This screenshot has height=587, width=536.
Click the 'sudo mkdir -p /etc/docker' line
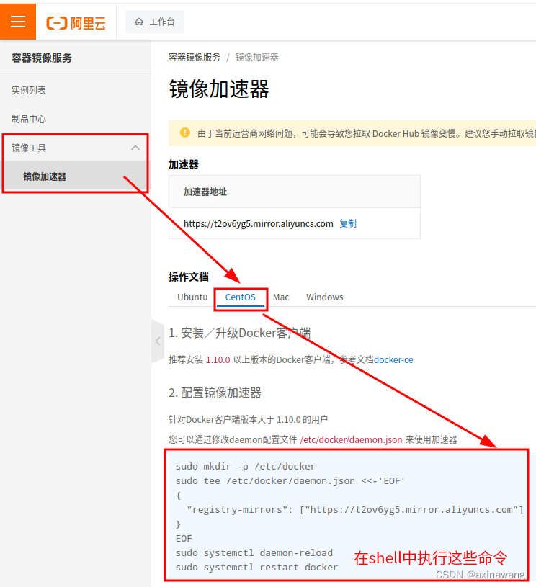point(246,467)
